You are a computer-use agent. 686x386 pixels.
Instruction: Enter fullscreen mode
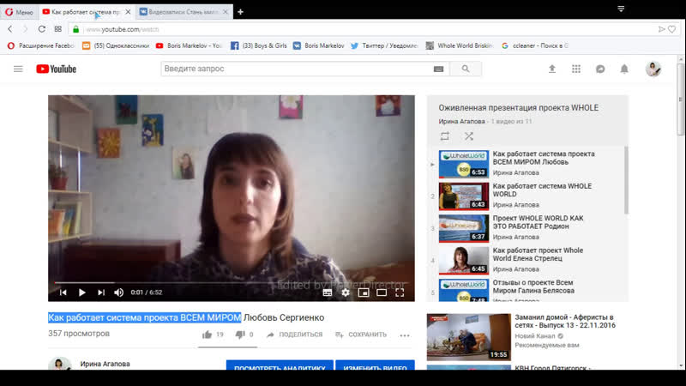(x=400, y=293)
